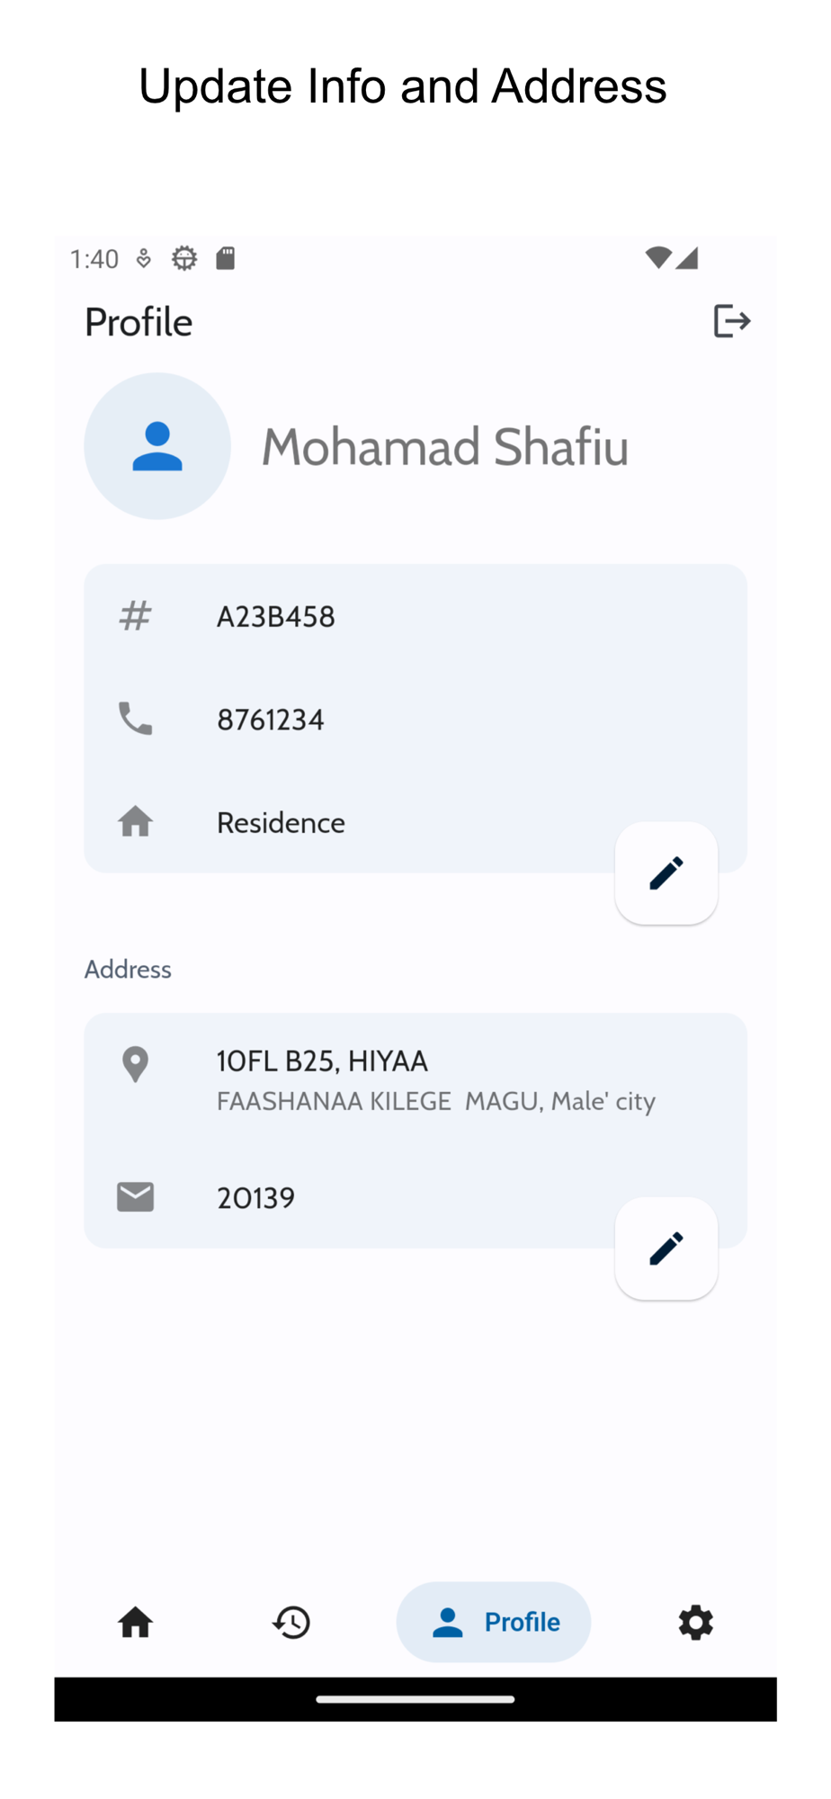
Task: Tap the hash ID number icon
Action: (x=136, y=616)
